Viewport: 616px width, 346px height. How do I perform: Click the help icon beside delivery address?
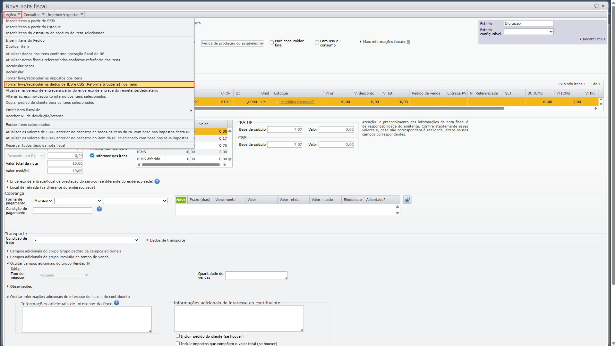coord(157,181)
